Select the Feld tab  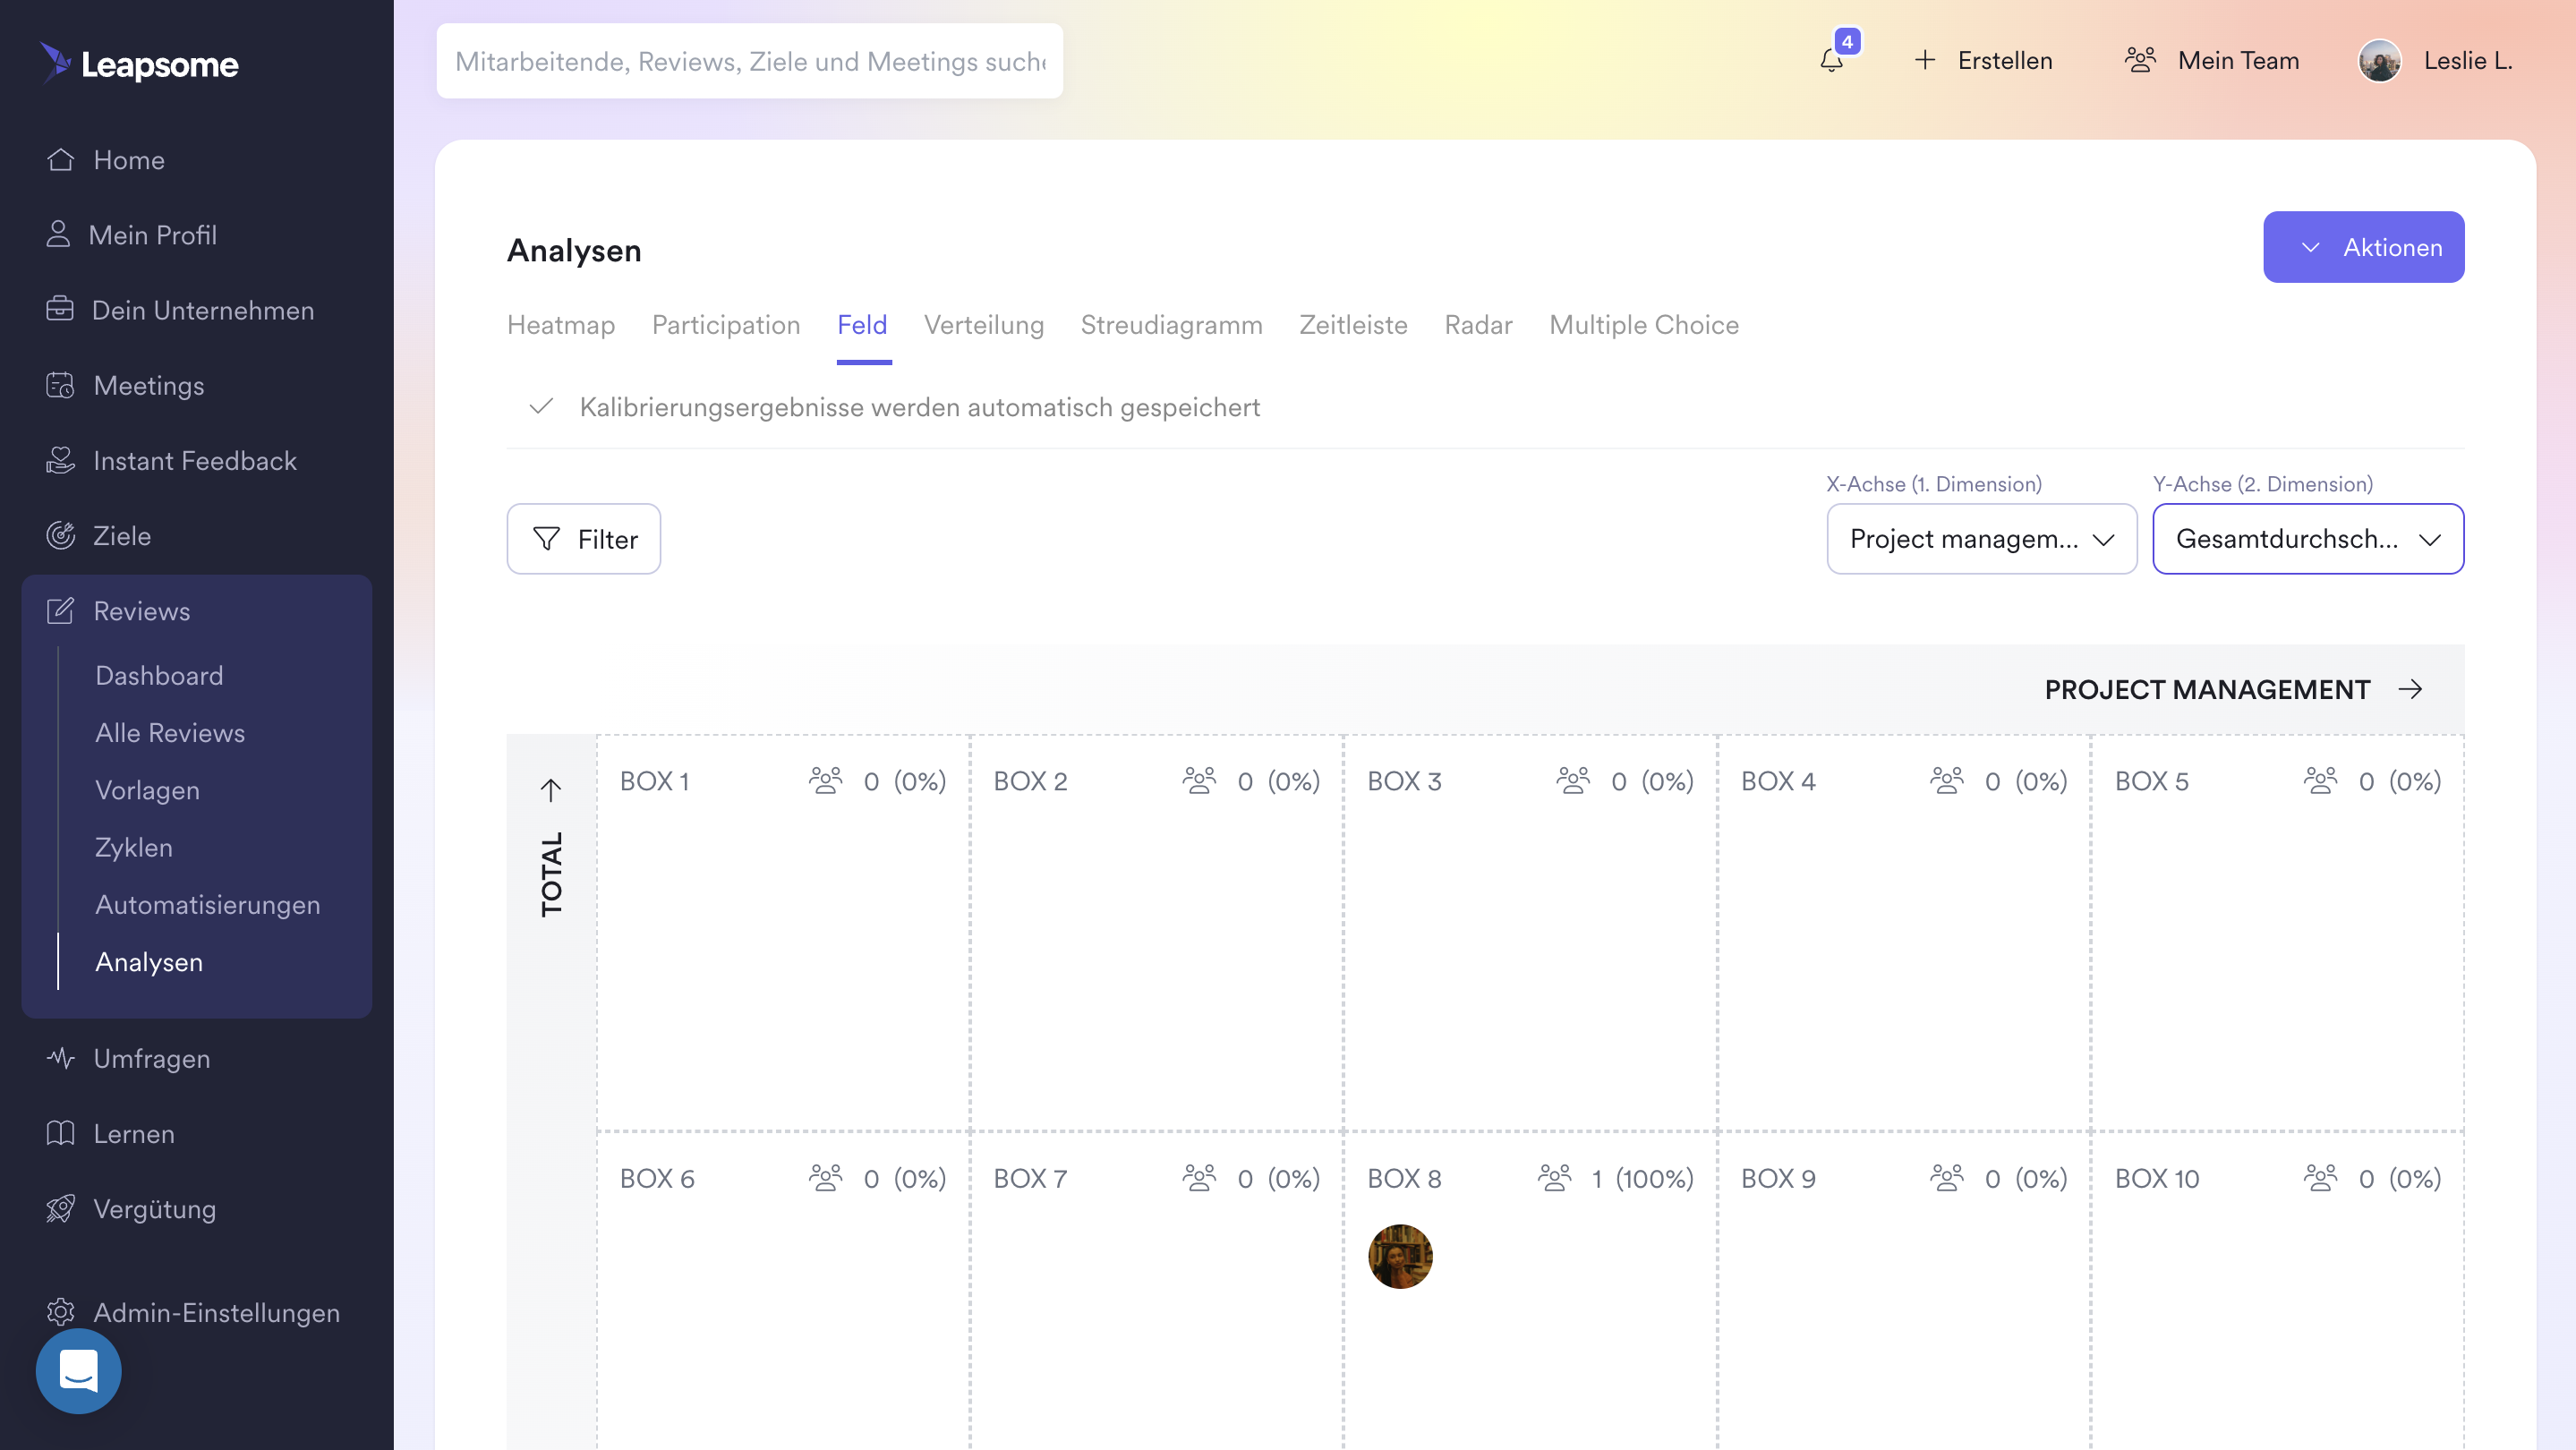[x=862, y=325]
